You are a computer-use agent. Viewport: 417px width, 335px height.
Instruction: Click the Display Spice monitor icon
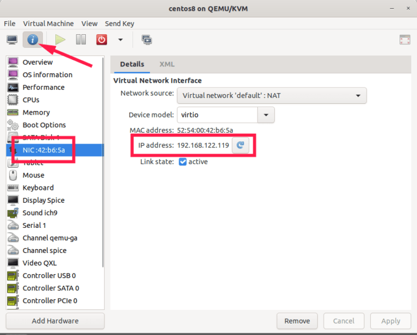(x=13, y=200)
